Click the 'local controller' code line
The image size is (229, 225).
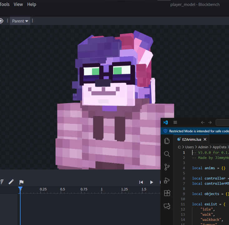point(211,178)
